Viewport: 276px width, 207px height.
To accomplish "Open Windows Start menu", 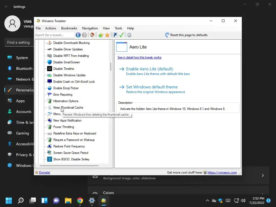I will click(9, 201).
